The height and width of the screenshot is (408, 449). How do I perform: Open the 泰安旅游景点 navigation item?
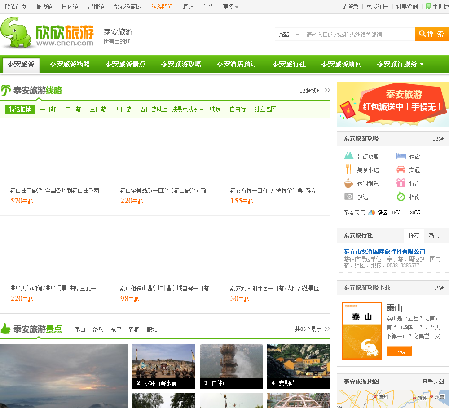pyautogui.click(x=125, y=64)
